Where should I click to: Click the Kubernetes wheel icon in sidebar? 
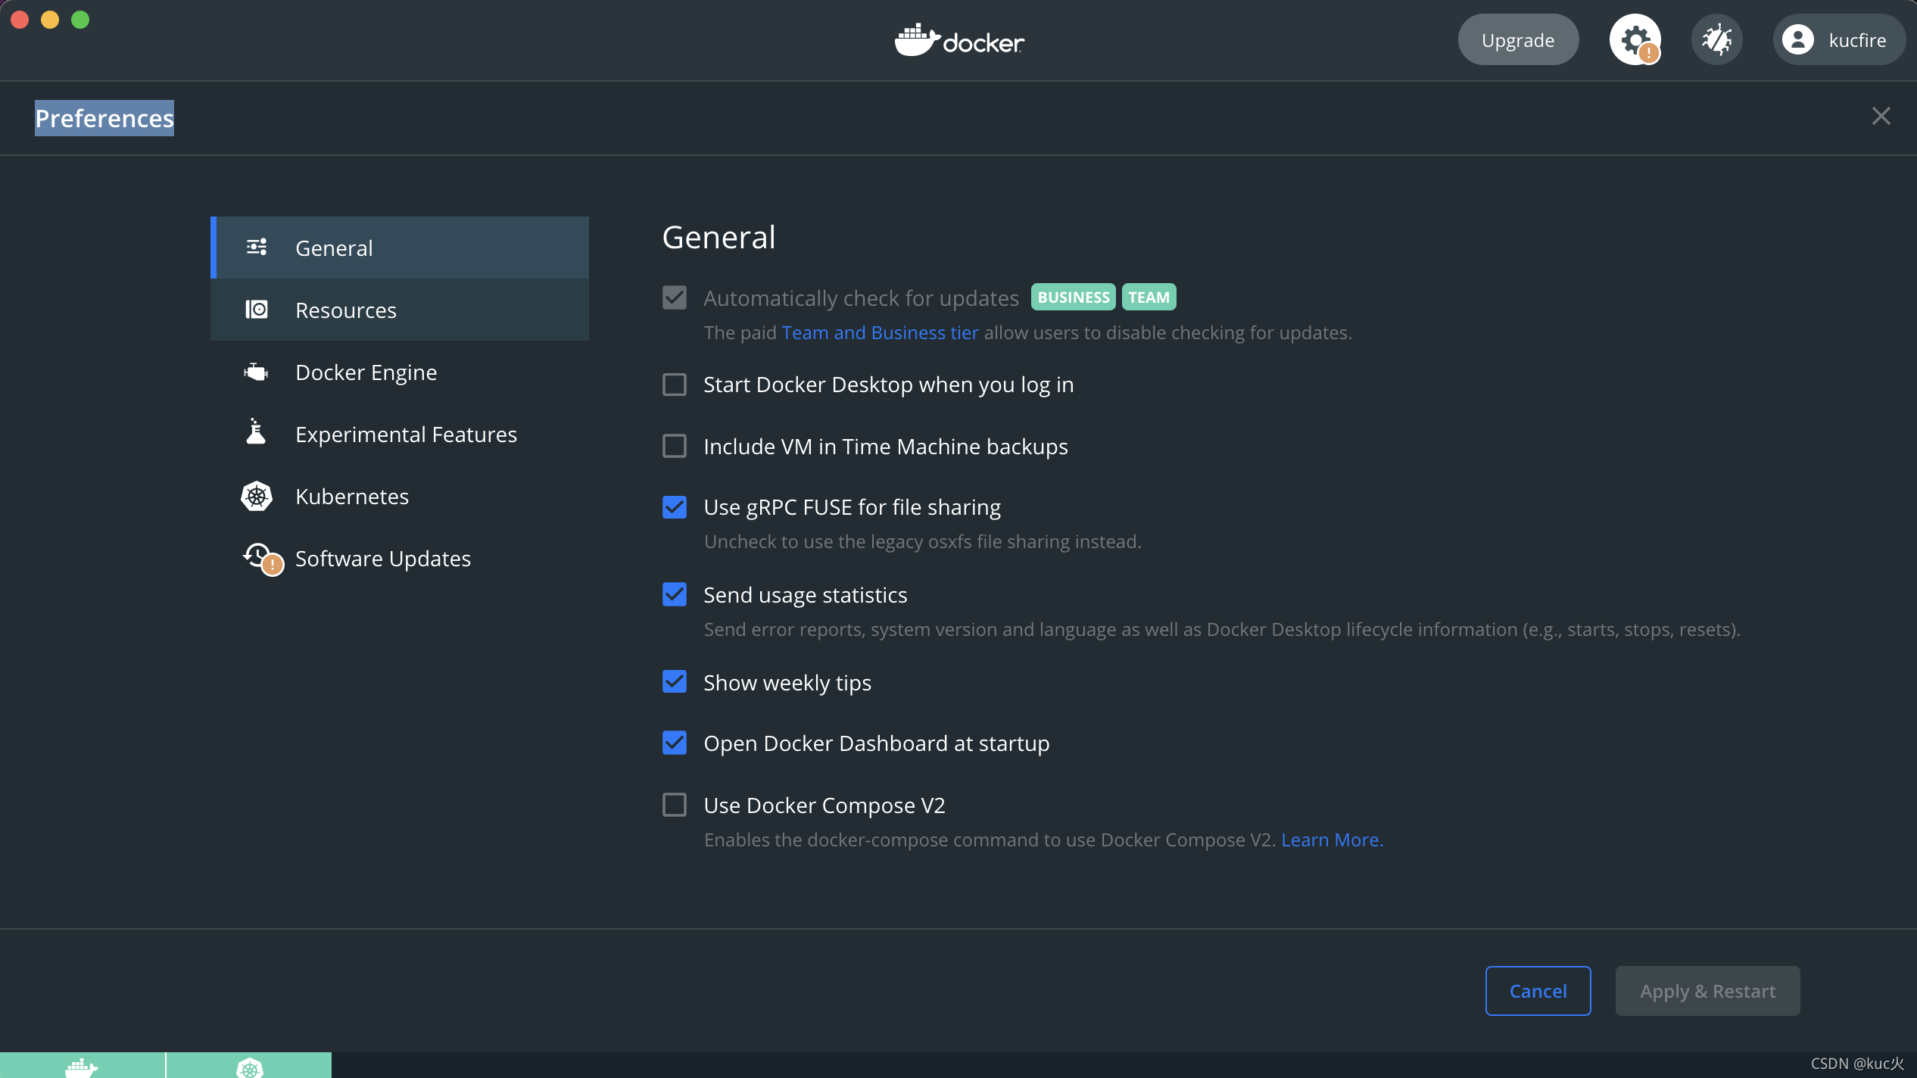257,496
